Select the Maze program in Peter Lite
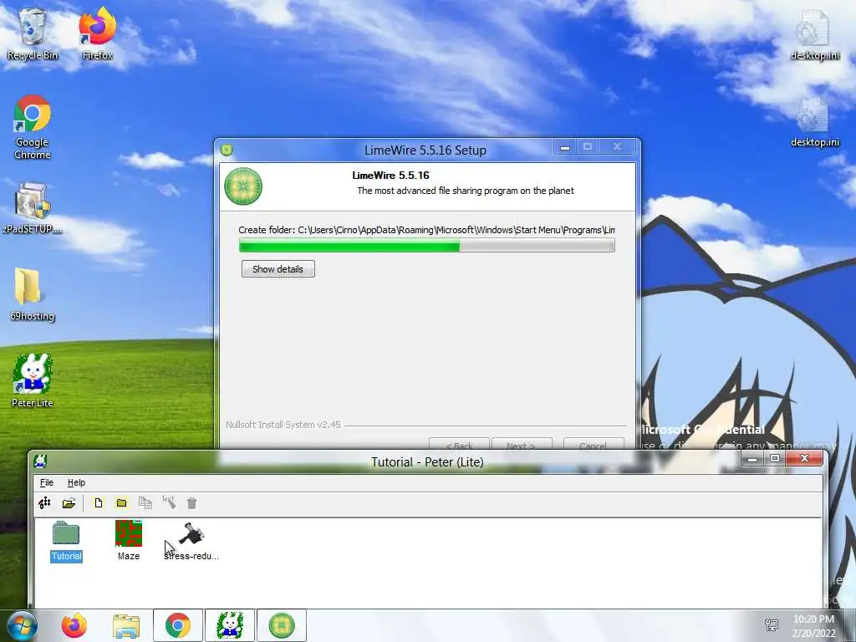Viewport: 856px width, 642px height. (x=129, y=541)
